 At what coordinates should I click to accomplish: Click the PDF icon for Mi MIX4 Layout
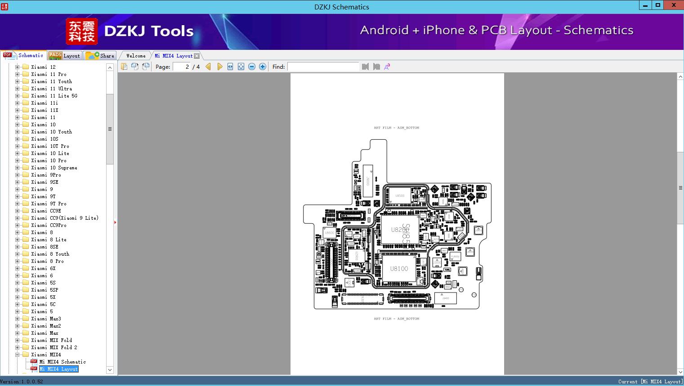click(x=34, y=368)
